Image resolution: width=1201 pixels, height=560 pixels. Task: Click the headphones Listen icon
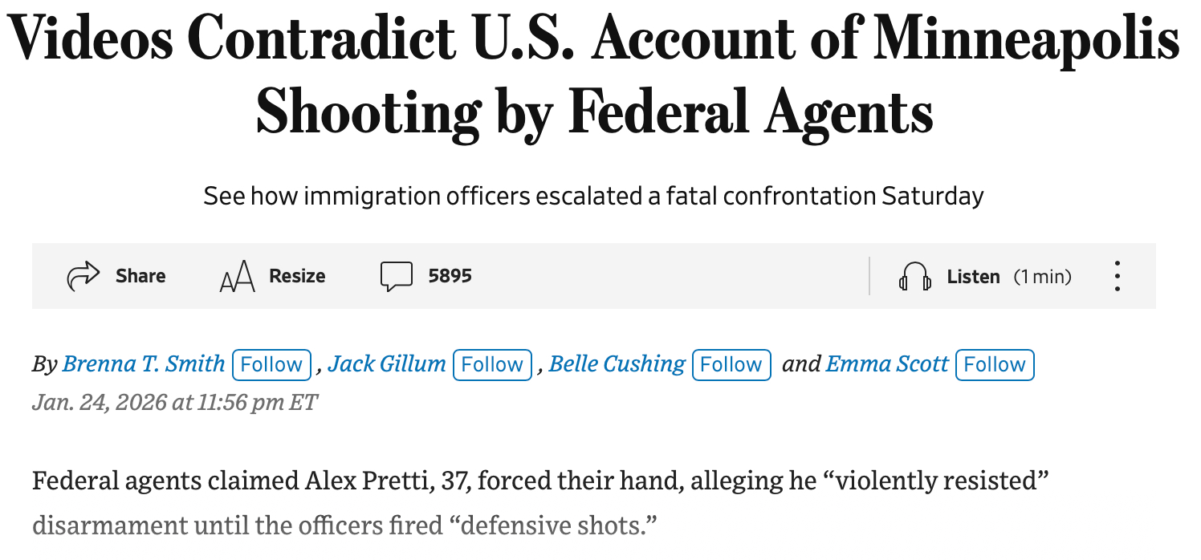pyautogui.click(x=914, y=278)
